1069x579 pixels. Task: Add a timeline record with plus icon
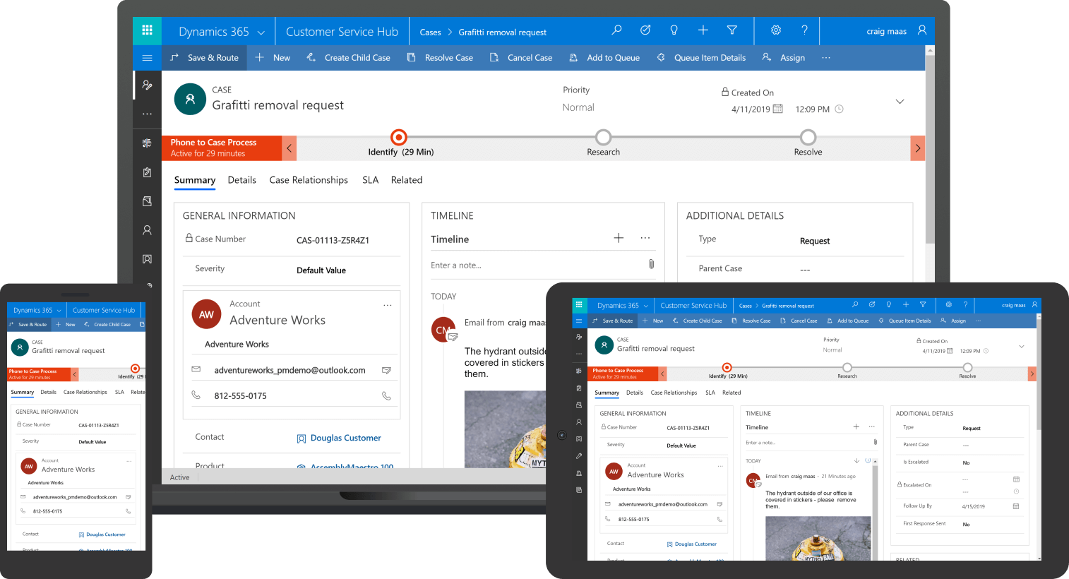click(x=619, y=239)
